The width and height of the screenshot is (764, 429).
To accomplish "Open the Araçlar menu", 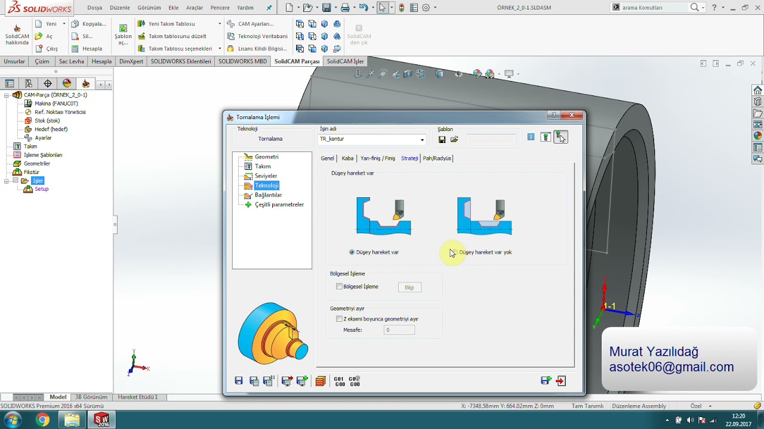I will pos(195,8).
